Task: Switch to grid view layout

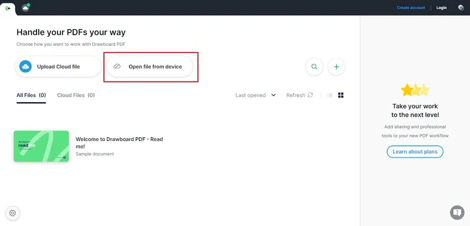Action: coord(341,95)
